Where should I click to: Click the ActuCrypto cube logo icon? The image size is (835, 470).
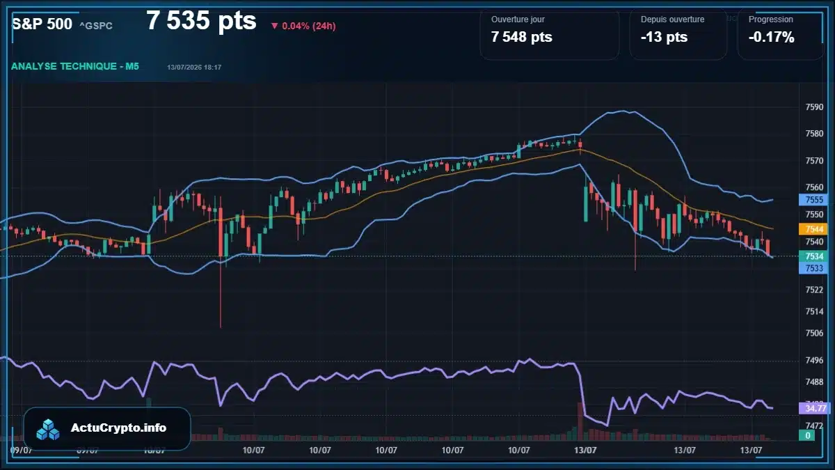48,429
